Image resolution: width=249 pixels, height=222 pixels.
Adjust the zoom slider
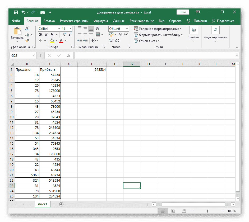click(208, 211)
